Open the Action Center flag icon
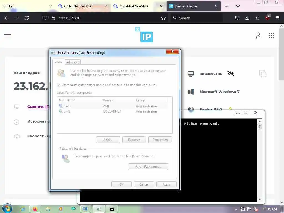284x213 pixels. tap(249, 209)
